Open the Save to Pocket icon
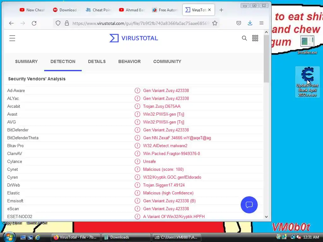This screenshot has width=323, height=242. coord(239,23)
